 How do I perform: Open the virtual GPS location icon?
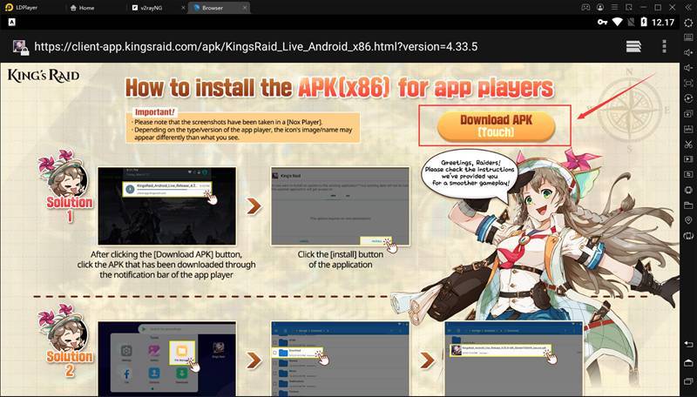688,220
